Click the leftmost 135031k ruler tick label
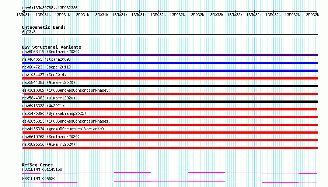Image resolution: width=328 pixels, height=187 pixels. [x=24, y=15]
